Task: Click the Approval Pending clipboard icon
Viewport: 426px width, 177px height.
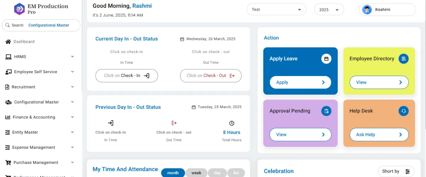Action: pyautogui.click(x=326, y=111)
